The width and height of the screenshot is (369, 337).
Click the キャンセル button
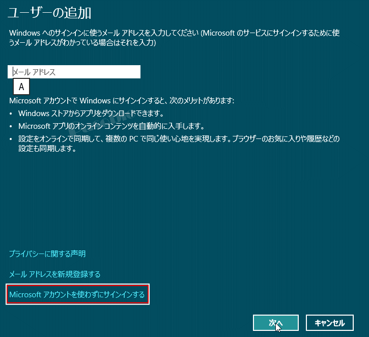click(x=329, y=323)
